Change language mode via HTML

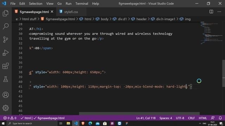[202, 118]
